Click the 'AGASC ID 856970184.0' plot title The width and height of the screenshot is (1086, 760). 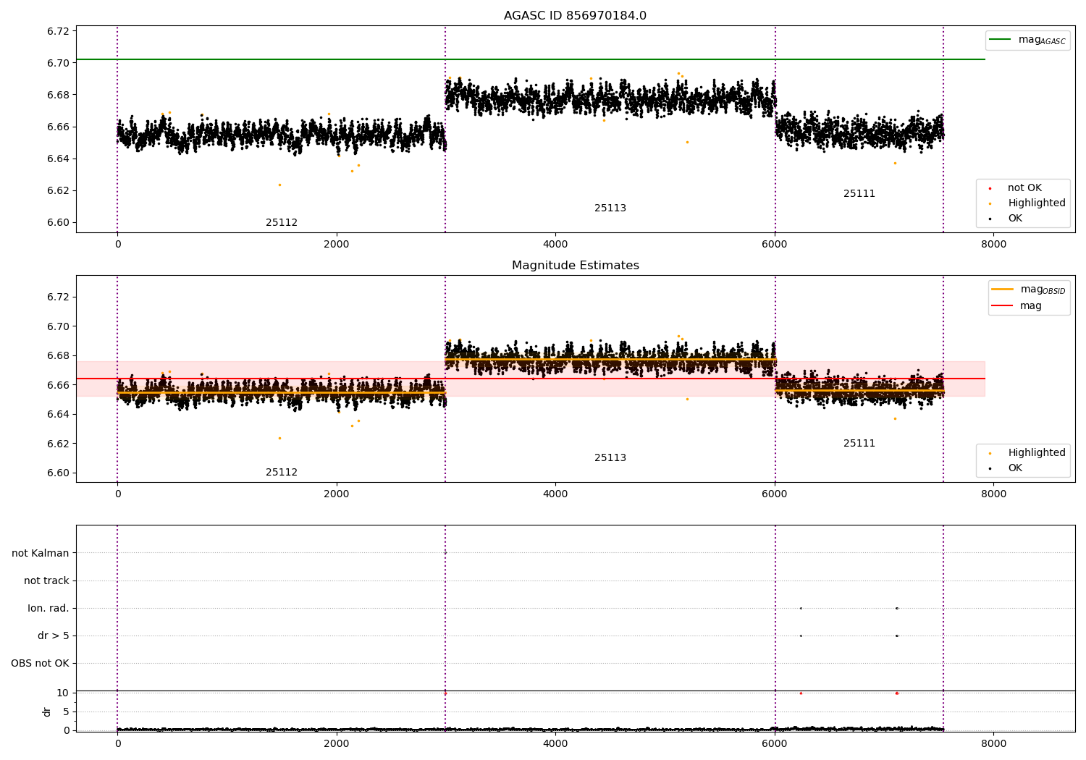pyautogui.click(x=575, y=16)
